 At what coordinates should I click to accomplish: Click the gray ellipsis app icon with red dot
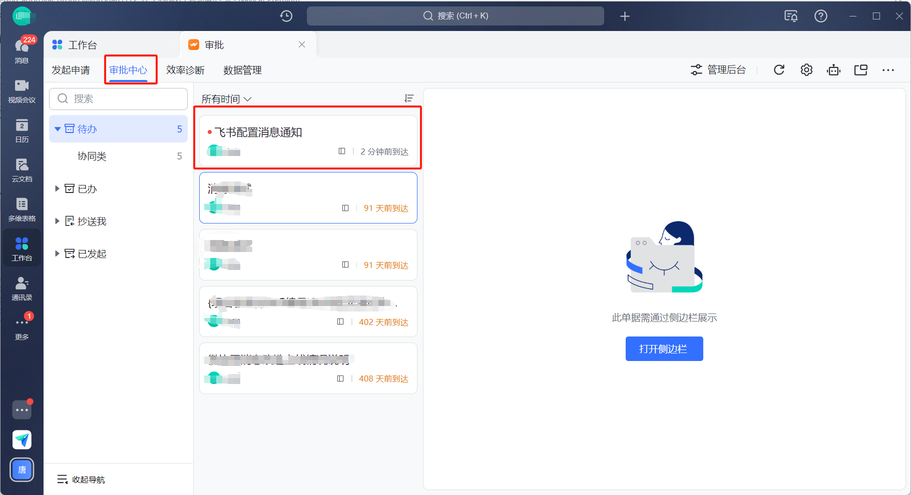(22, 409)
